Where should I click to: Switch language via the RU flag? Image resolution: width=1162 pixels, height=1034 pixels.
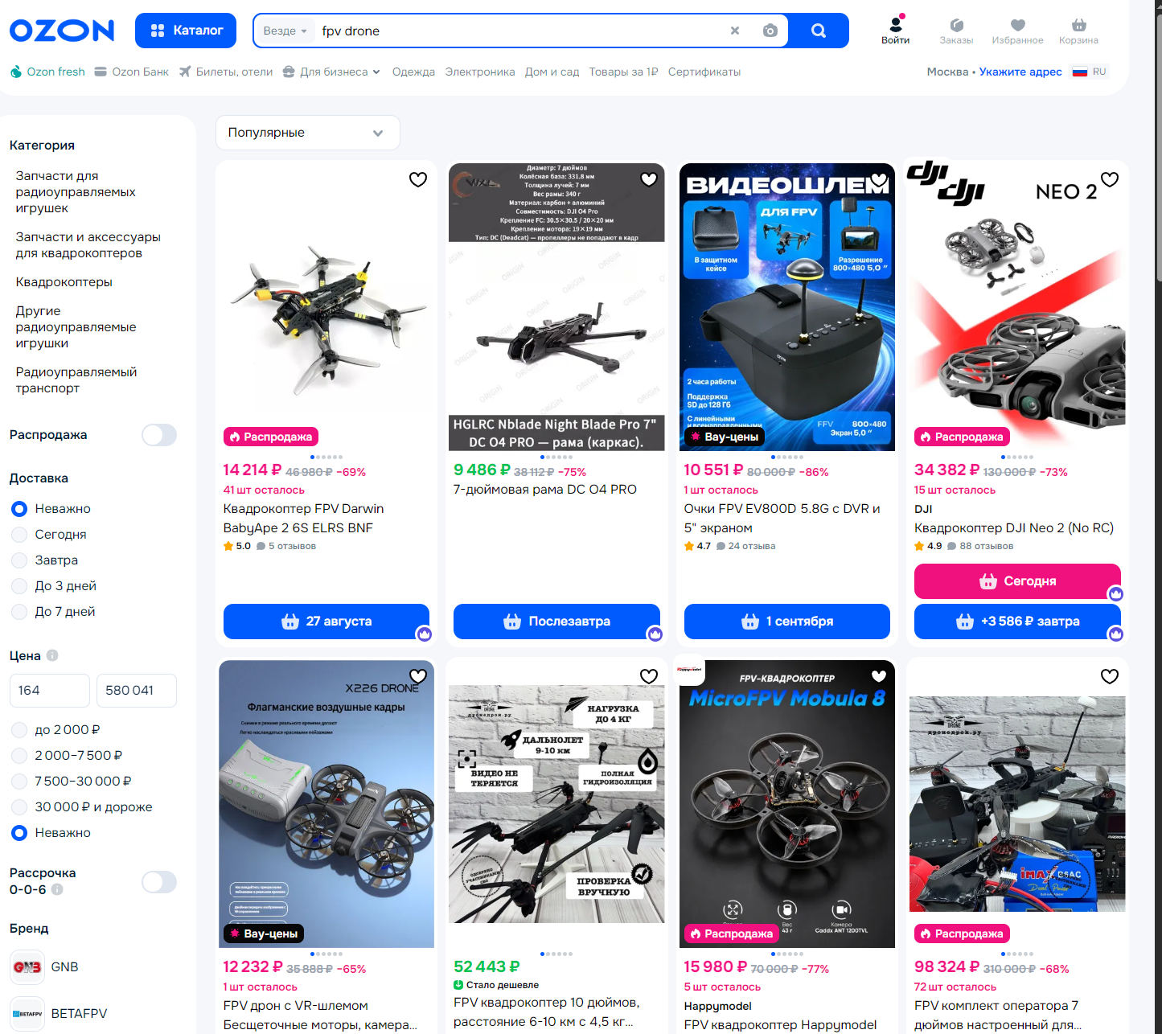pyautogui.click(x=1090, y=72)
